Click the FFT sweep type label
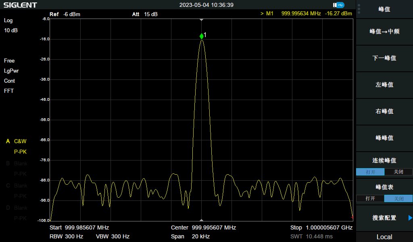 tap(9, 91)
